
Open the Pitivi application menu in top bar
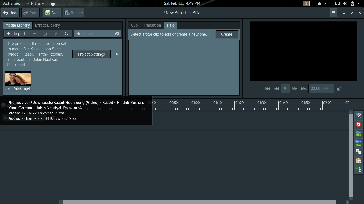[x=35, y=3]
